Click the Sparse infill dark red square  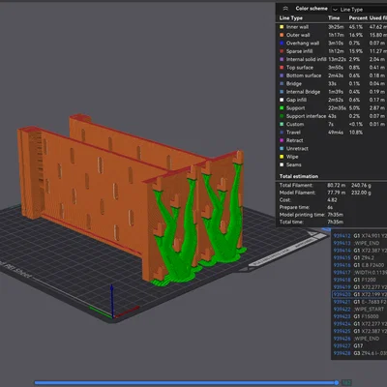coord(282,51)
